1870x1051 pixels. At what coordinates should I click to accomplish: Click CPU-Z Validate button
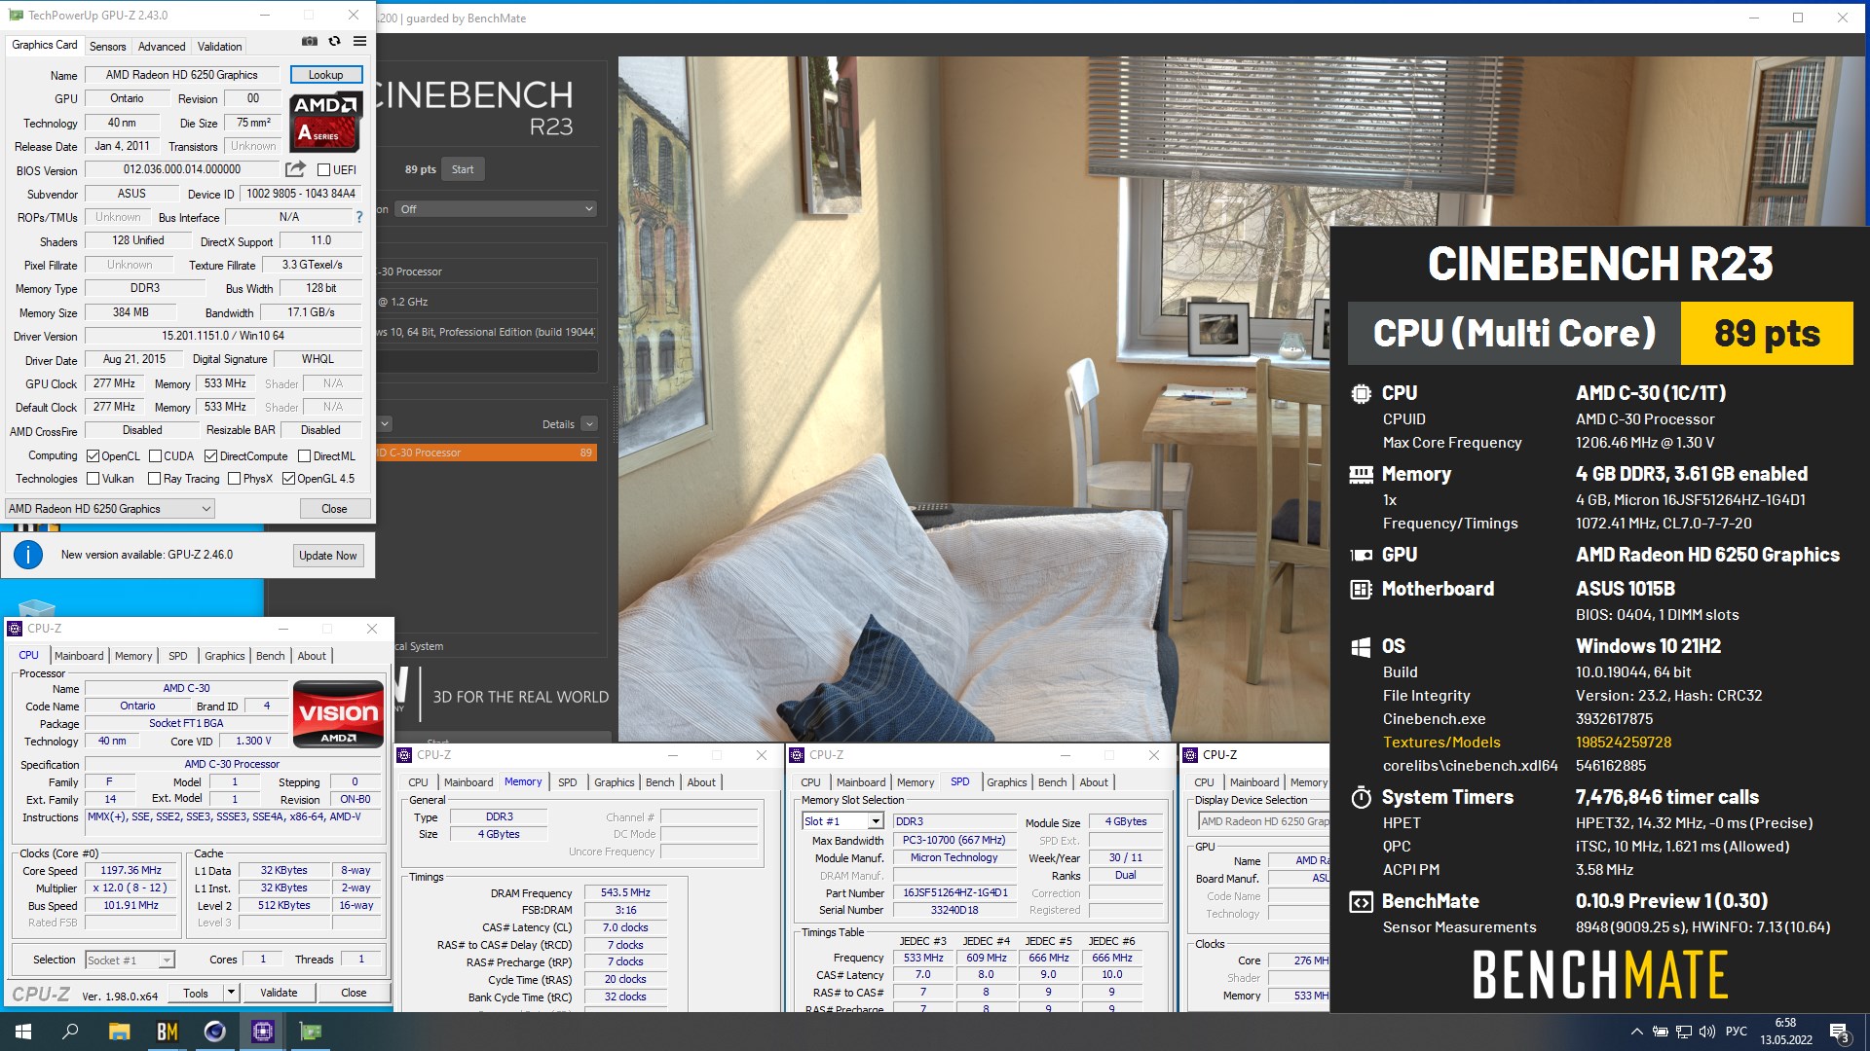click(279, 993)
